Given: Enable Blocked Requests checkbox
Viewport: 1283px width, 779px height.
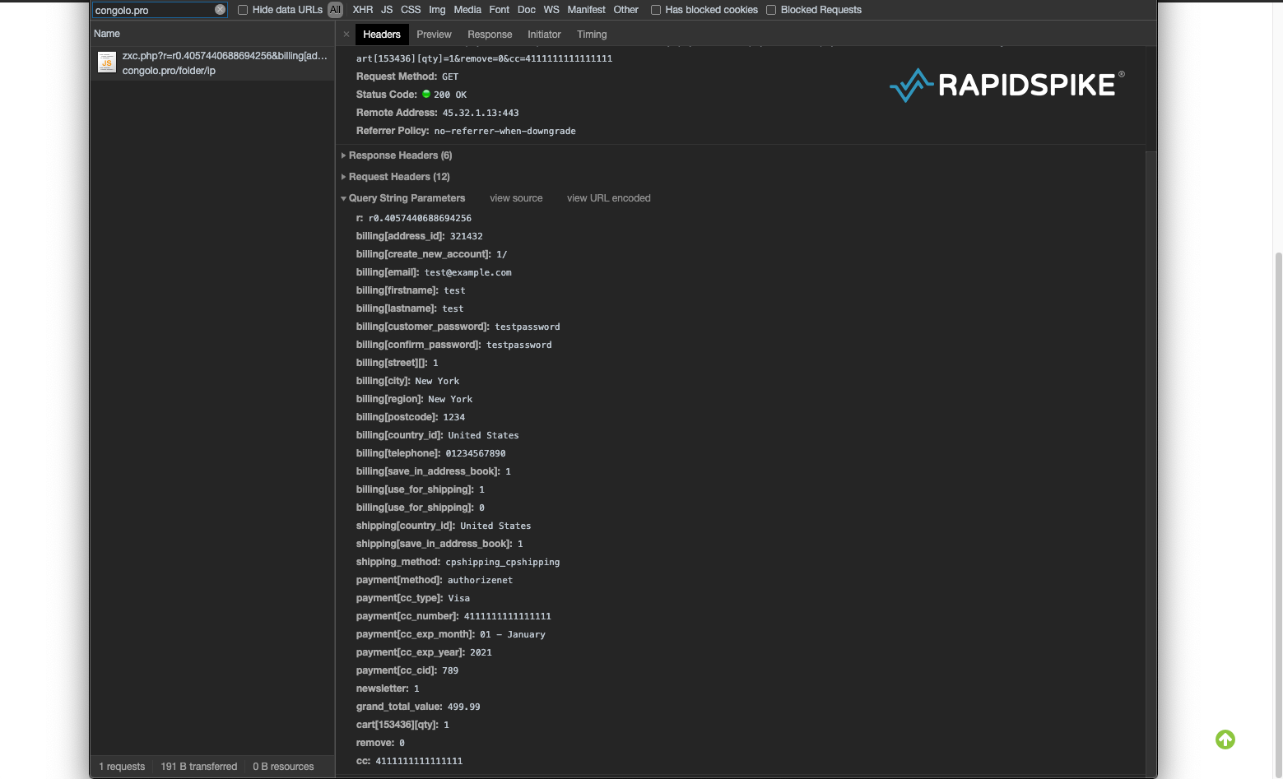Looking at the screenshot, I should click(771, 10).
